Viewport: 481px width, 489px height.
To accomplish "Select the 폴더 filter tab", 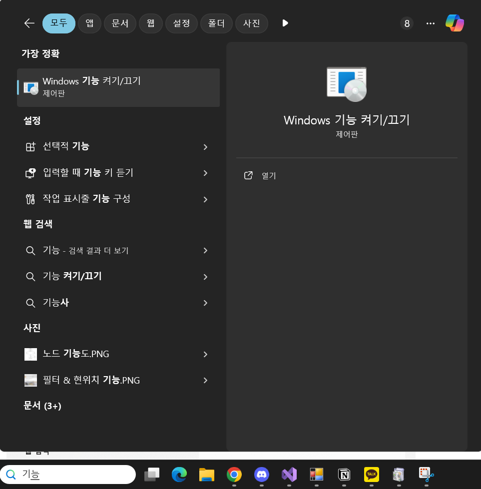I will coord(216,23).
